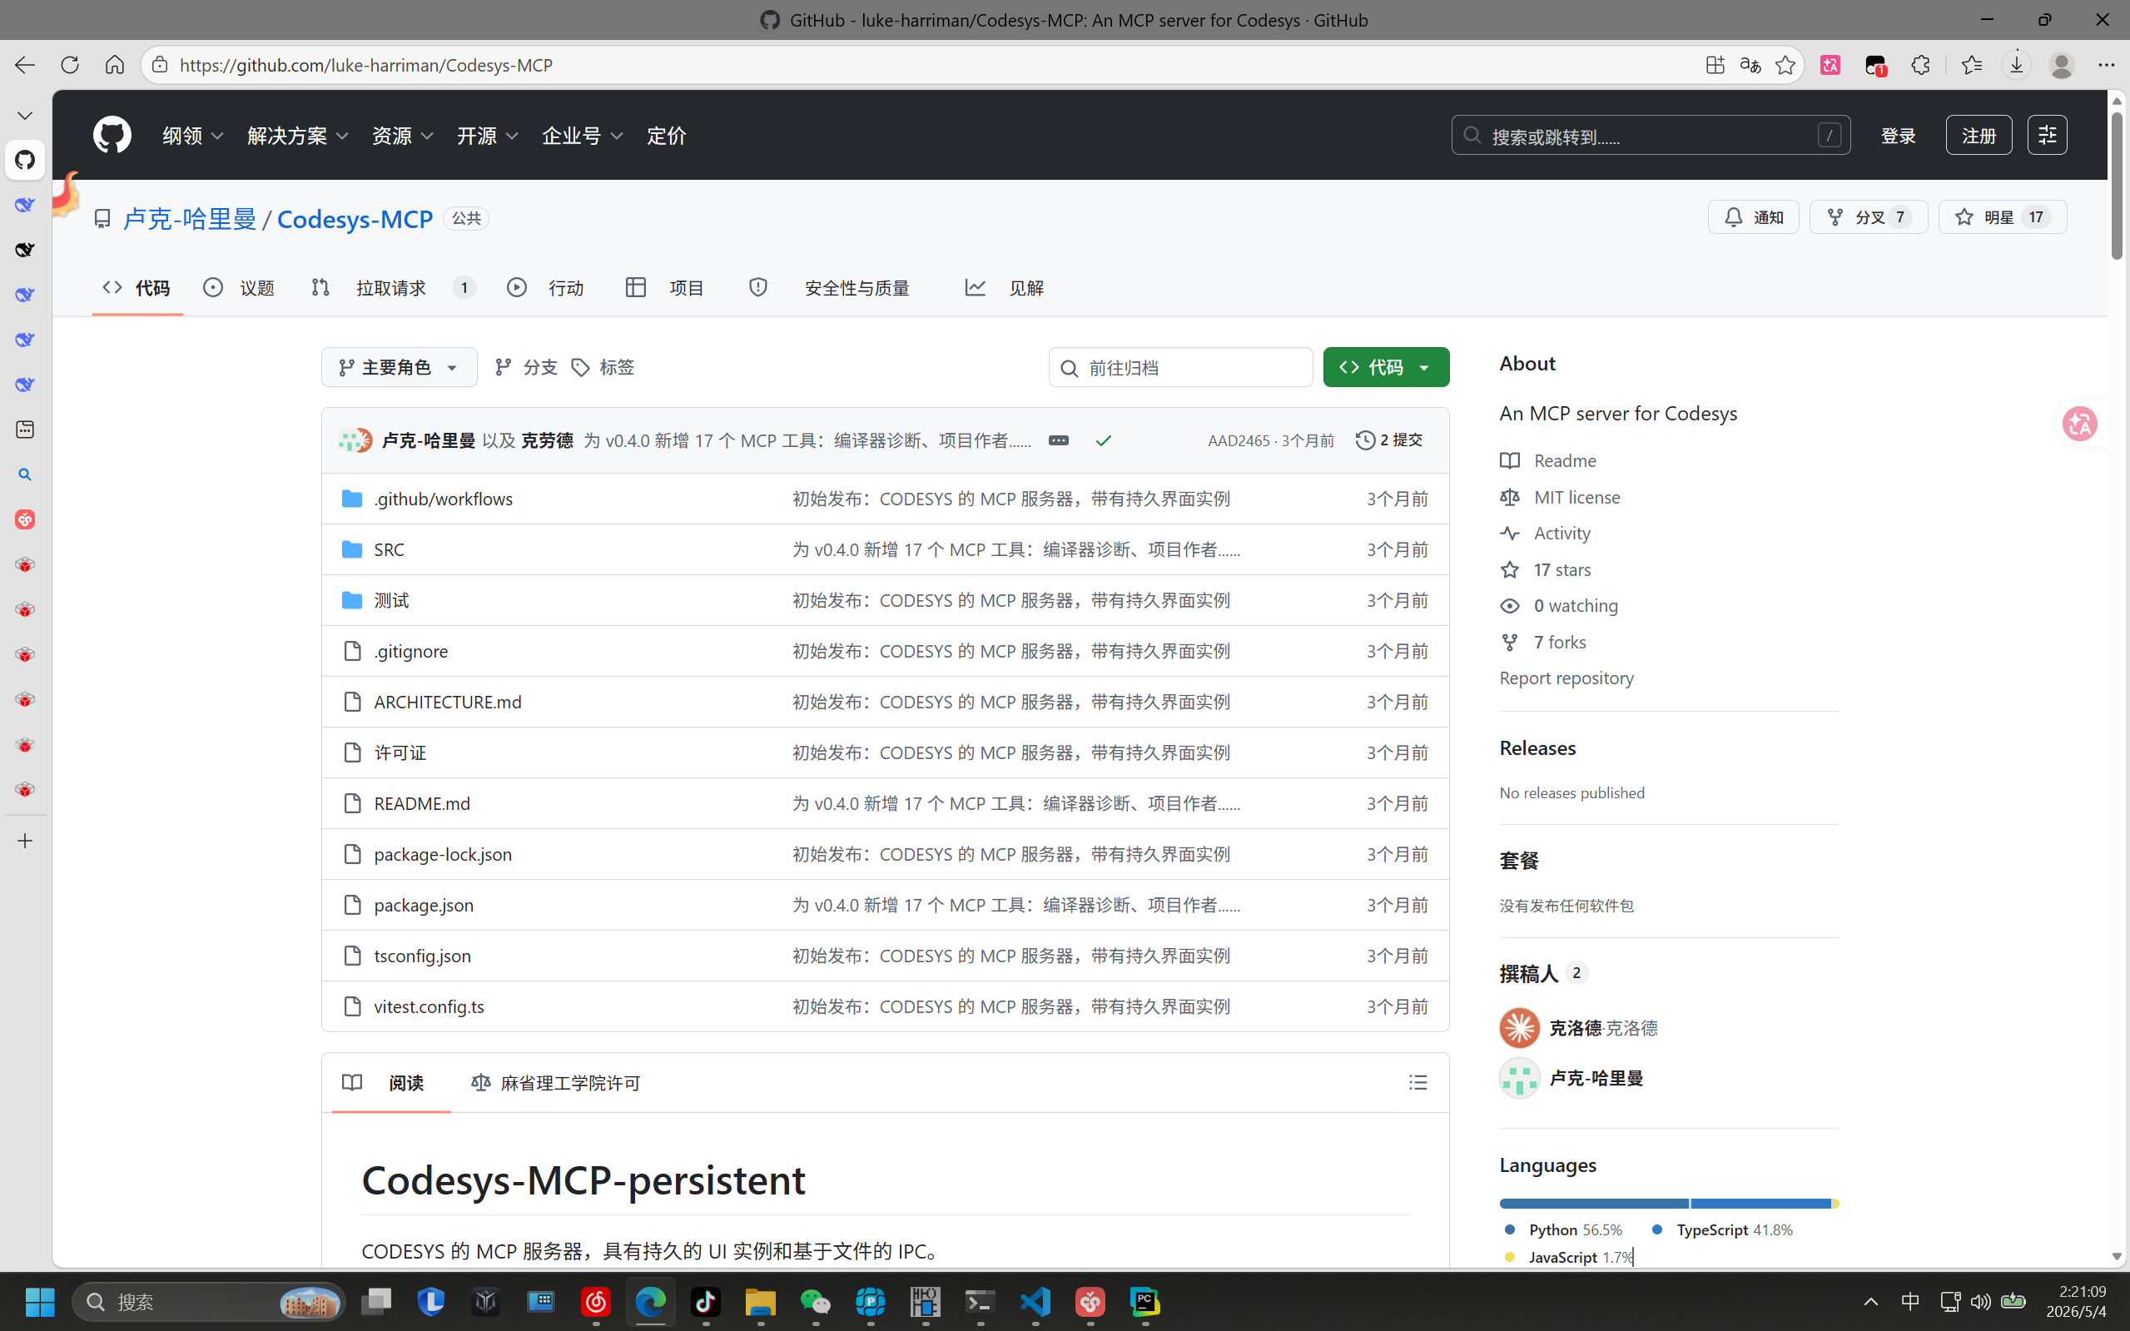The image size is (2130, 1331).
Task: Go to browser home page icon
Action: (114, 65)
